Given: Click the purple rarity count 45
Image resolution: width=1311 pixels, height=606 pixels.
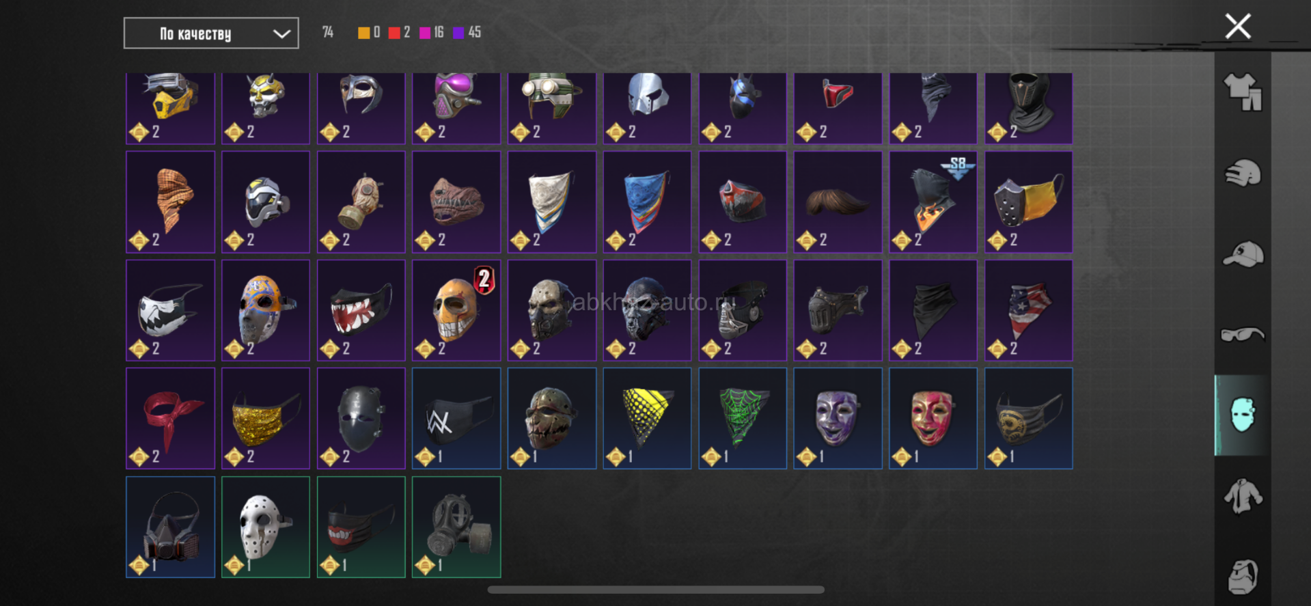Looking at the screenshot, I should click(474, 32).
